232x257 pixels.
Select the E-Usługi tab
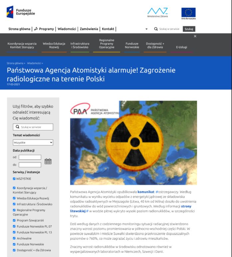pos(181,47)
